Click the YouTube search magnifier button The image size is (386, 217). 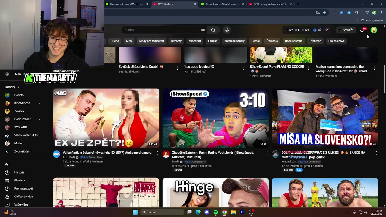(213, 30)
